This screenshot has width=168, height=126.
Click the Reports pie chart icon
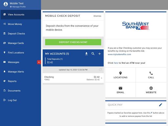tap(5, 81)
